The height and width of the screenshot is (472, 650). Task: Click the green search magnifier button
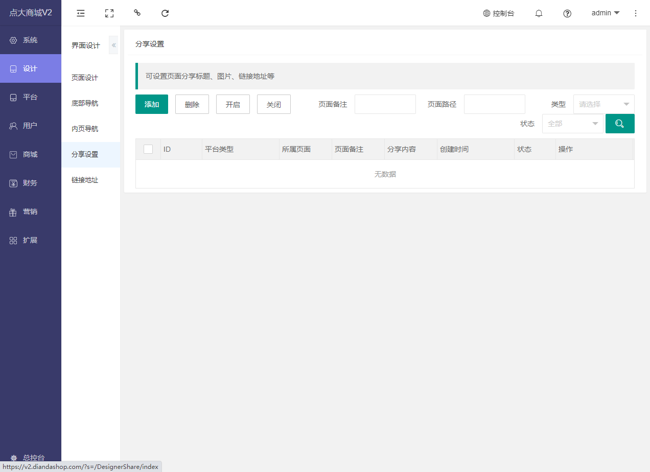coord(620,124)
